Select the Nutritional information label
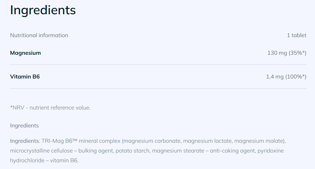Image resolution: width=315 pixels, height=169 pixels. 39,35
